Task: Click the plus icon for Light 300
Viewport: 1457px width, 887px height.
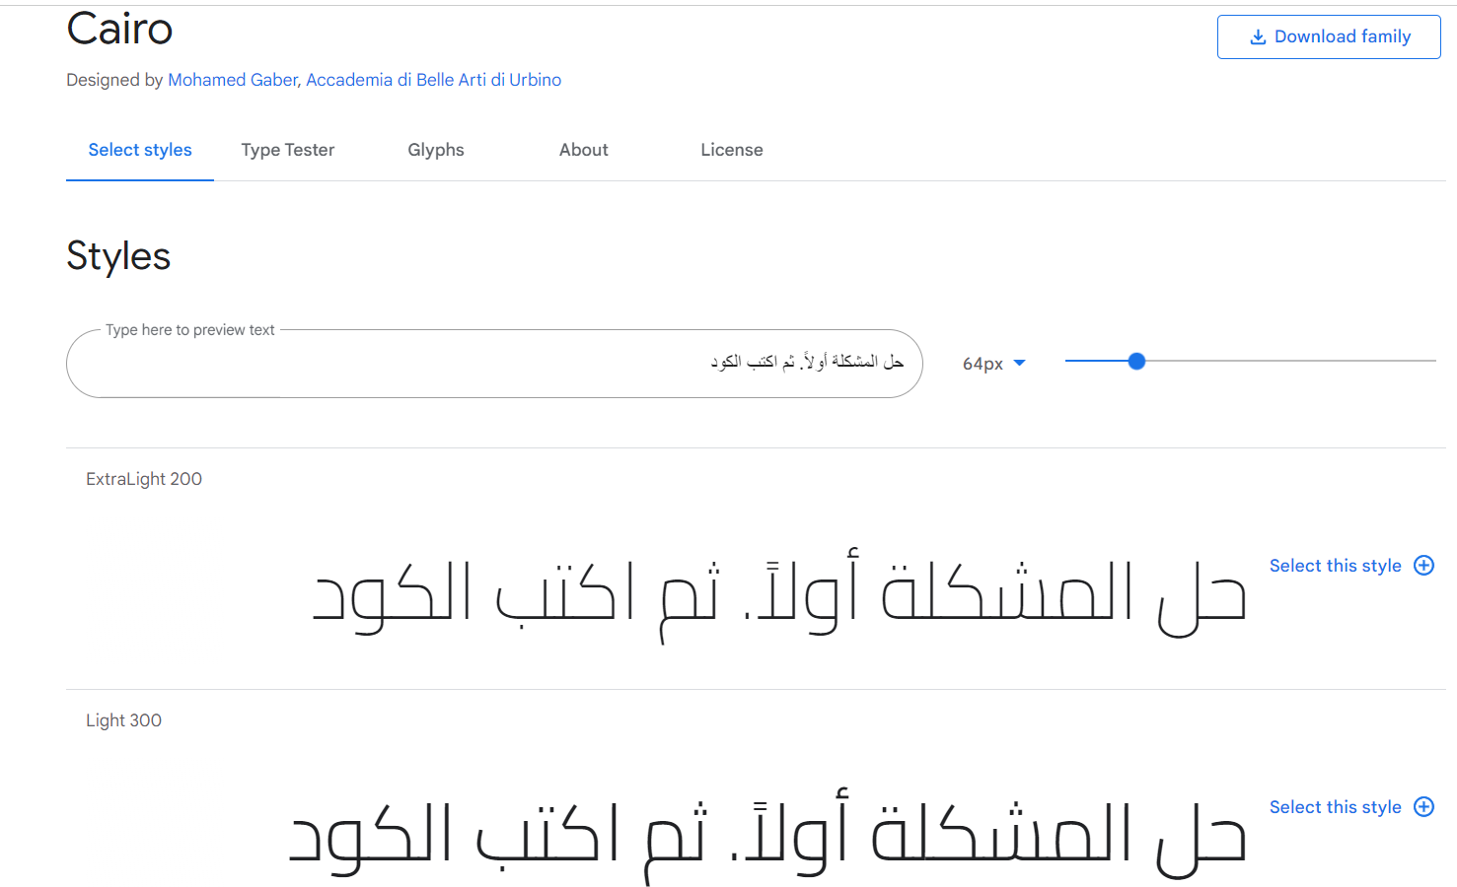Action: (x=1423, y=807)
